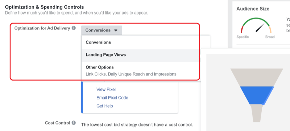Image resolution: width=290 pixels, height=131 pixels.
Task: Click the Cost Control info icon
Action: click(74, 123)
